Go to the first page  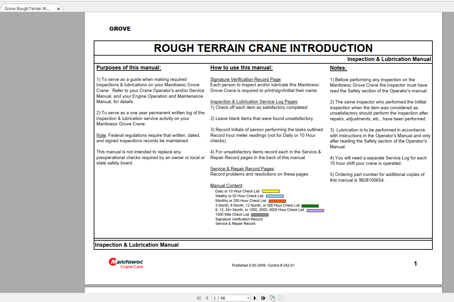(199, 298)
